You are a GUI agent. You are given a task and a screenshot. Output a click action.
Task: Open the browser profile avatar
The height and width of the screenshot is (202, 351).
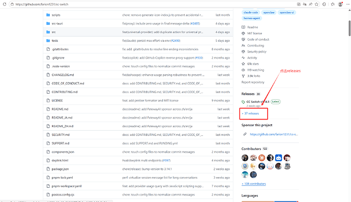pyautogui.click(x=340, y=4)
